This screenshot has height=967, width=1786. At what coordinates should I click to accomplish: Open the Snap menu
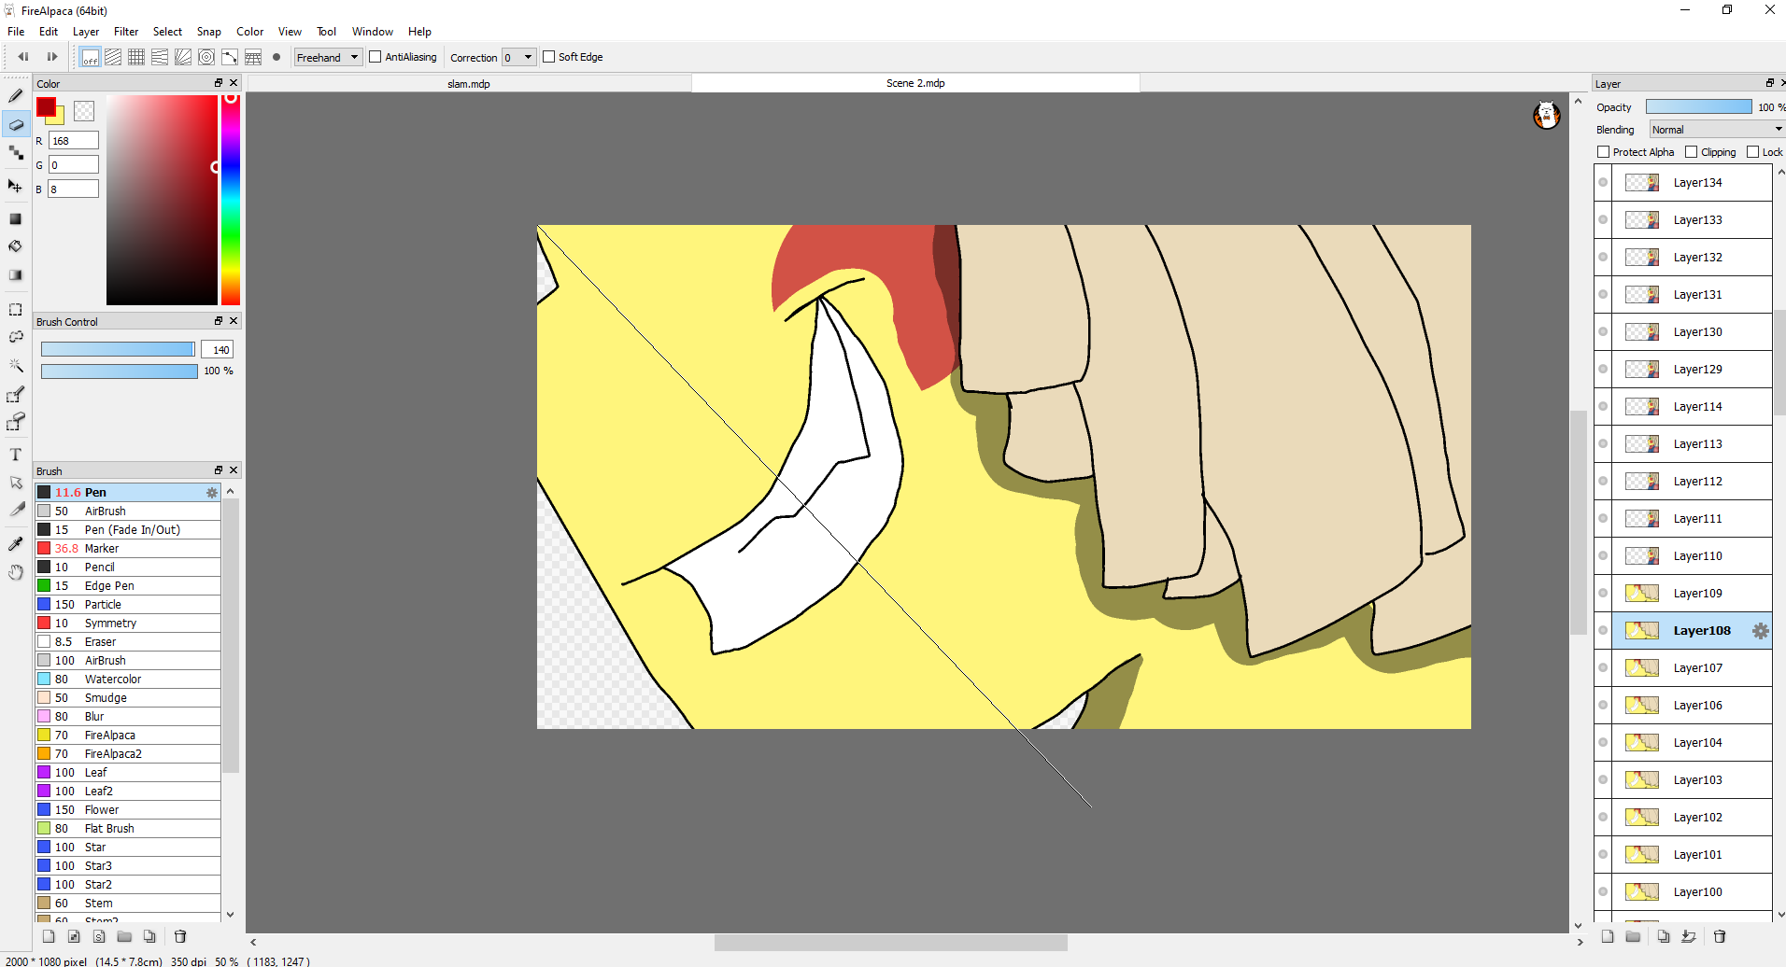(x=209, y=32)
